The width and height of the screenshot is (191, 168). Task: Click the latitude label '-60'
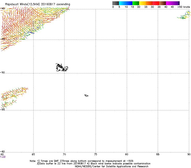pos(2,151)
